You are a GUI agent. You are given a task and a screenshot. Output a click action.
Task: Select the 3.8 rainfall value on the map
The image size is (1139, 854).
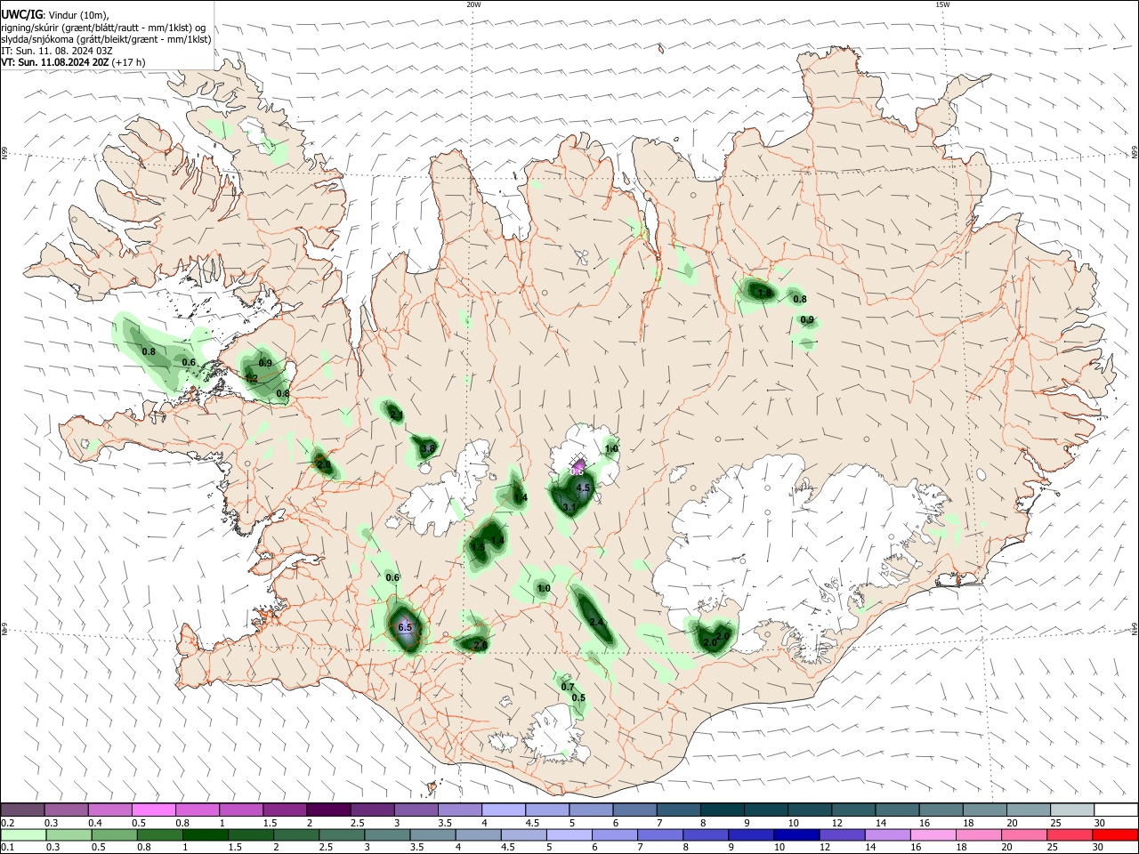pyautogui.click(x=428, y=448)
